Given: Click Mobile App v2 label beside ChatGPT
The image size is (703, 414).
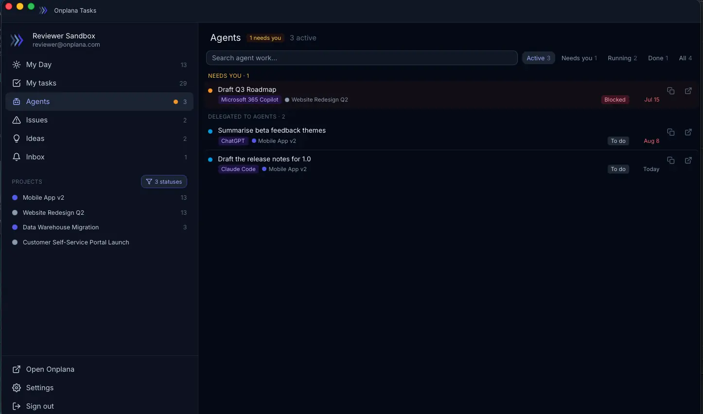Looking at the screenshot, I should [277, 141].
